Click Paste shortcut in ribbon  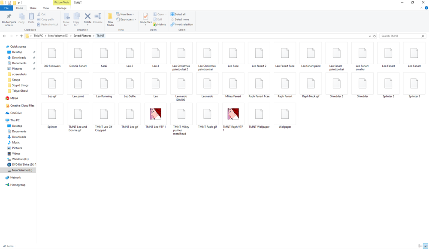(48, 24)
